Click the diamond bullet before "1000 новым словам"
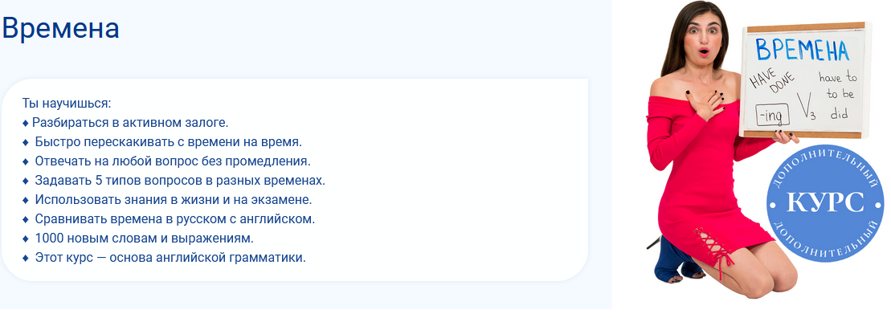The width and height of the screenshot is (891, 318). (25, 238)
